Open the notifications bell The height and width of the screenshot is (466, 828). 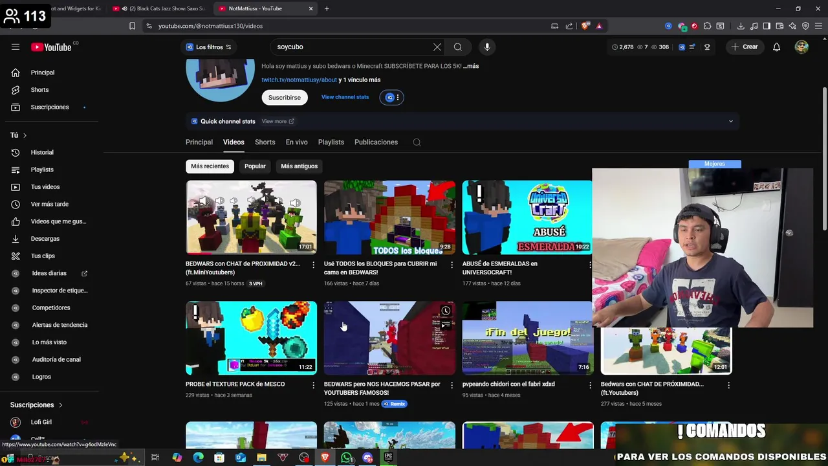tap(777, 47)
